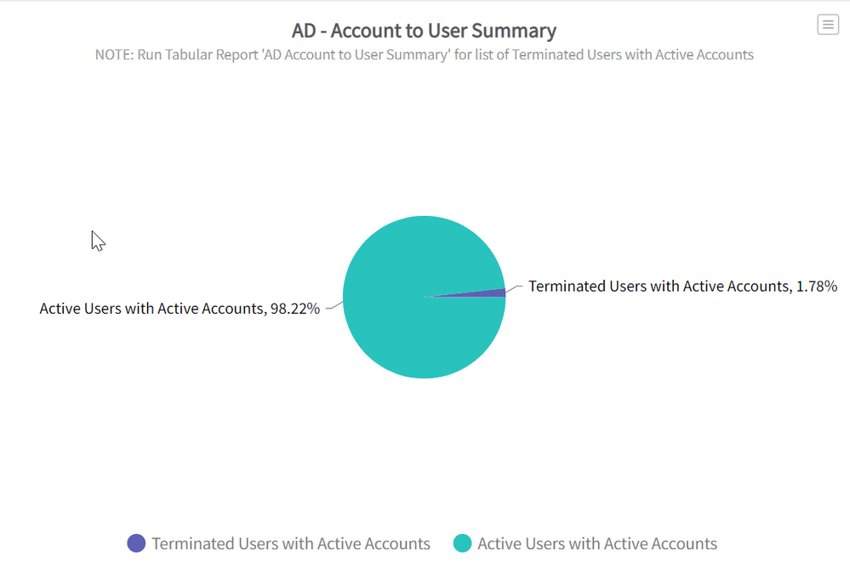Open the chart context menu hamburger icon
850x568 pixels.
pos(827,25)
